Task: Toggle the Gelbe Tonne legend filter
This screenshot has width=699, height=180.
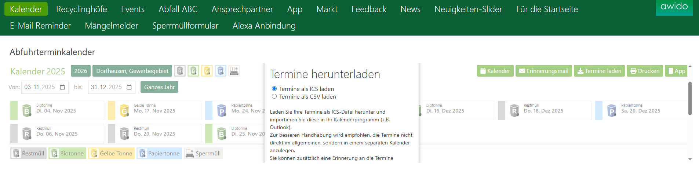Action: pos(111,153)
